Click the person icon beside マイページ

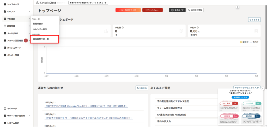5,108
